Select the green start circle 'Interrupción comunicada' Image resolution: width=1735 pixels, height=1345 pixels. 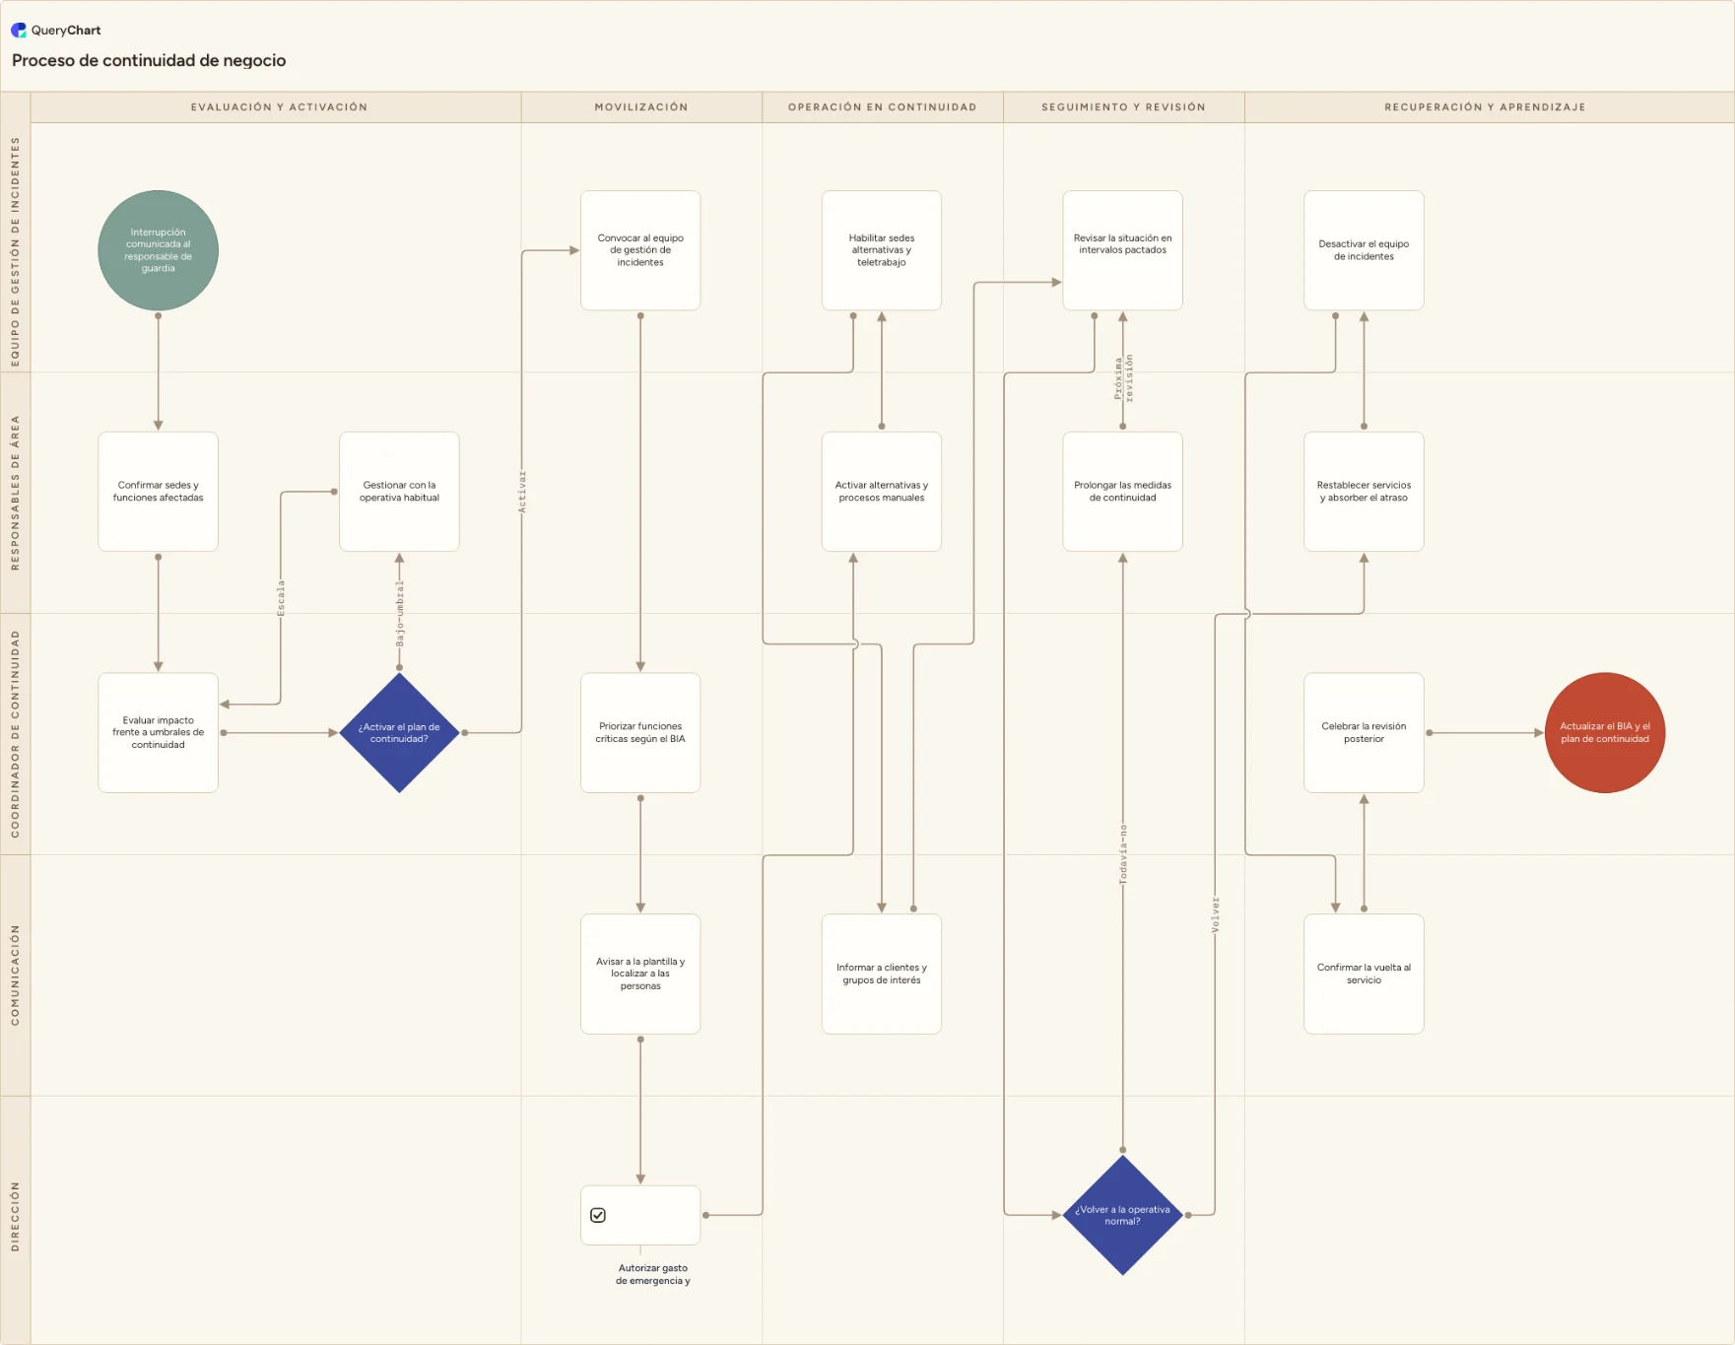[x=158, y=250]
